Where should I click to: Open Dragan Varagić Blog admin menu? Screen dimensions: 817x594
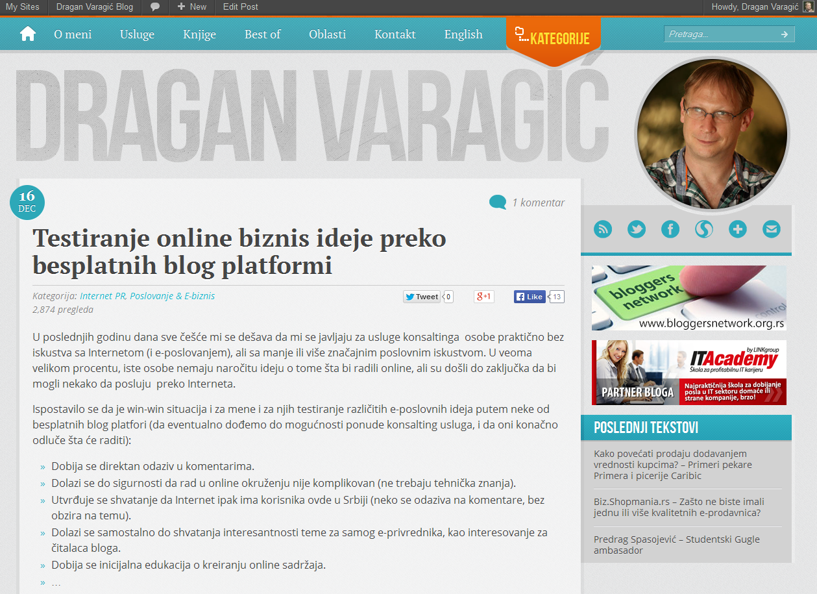tap(95, 7)
